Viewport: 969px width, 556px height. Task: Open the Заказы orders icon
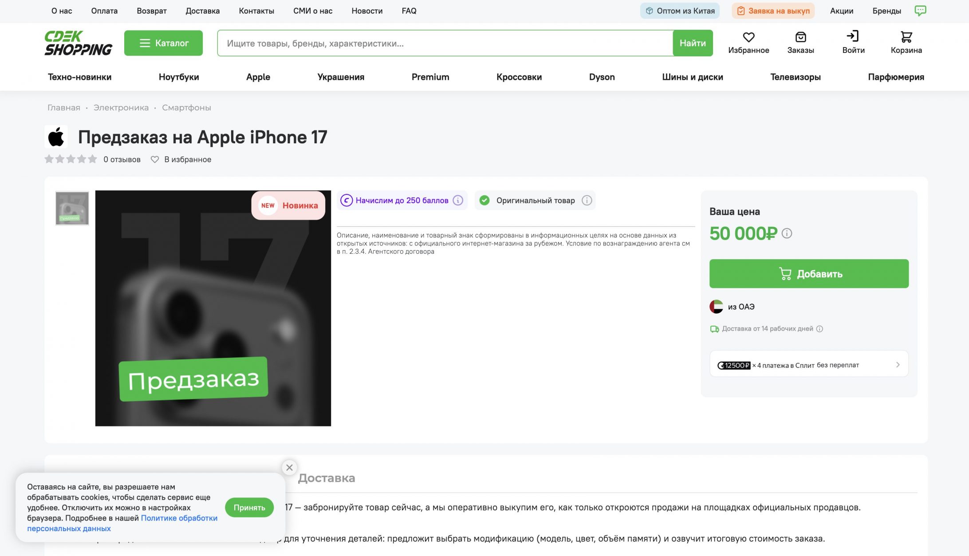click(800, 37)
